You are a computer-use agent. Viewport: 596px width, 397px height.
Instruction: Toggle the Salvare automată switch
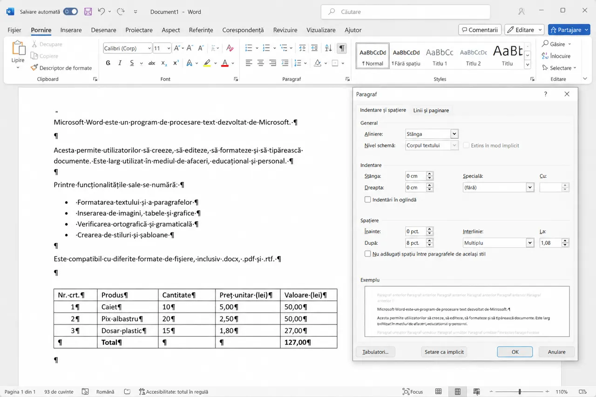[71, 12]
